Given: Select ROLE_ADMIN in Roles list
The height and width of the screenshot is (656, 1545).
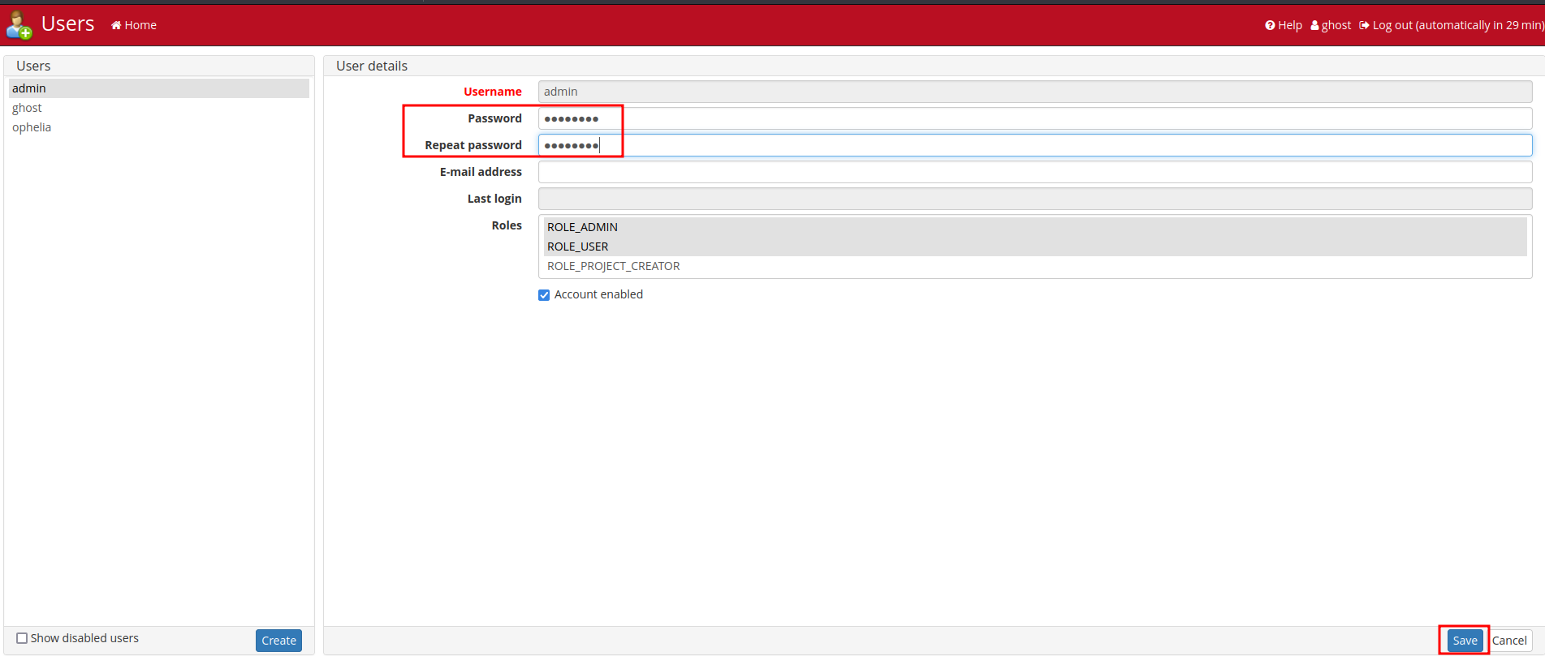Looking at the screenshot, I should [x=1035, y=227].
